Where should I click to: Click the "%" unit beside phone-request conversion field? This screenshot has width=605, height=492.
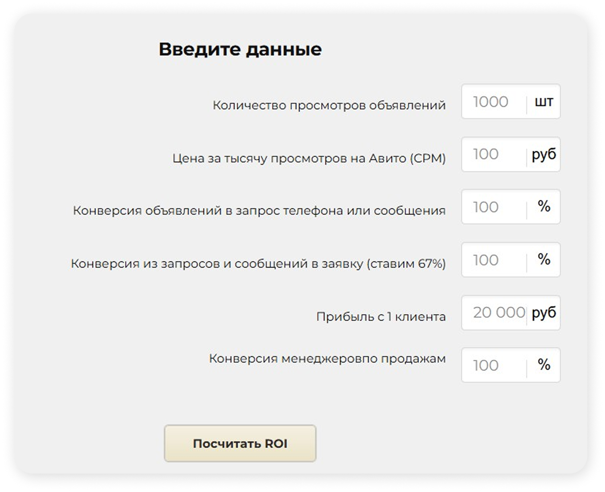pyautogui.click(x=544, y=207)
